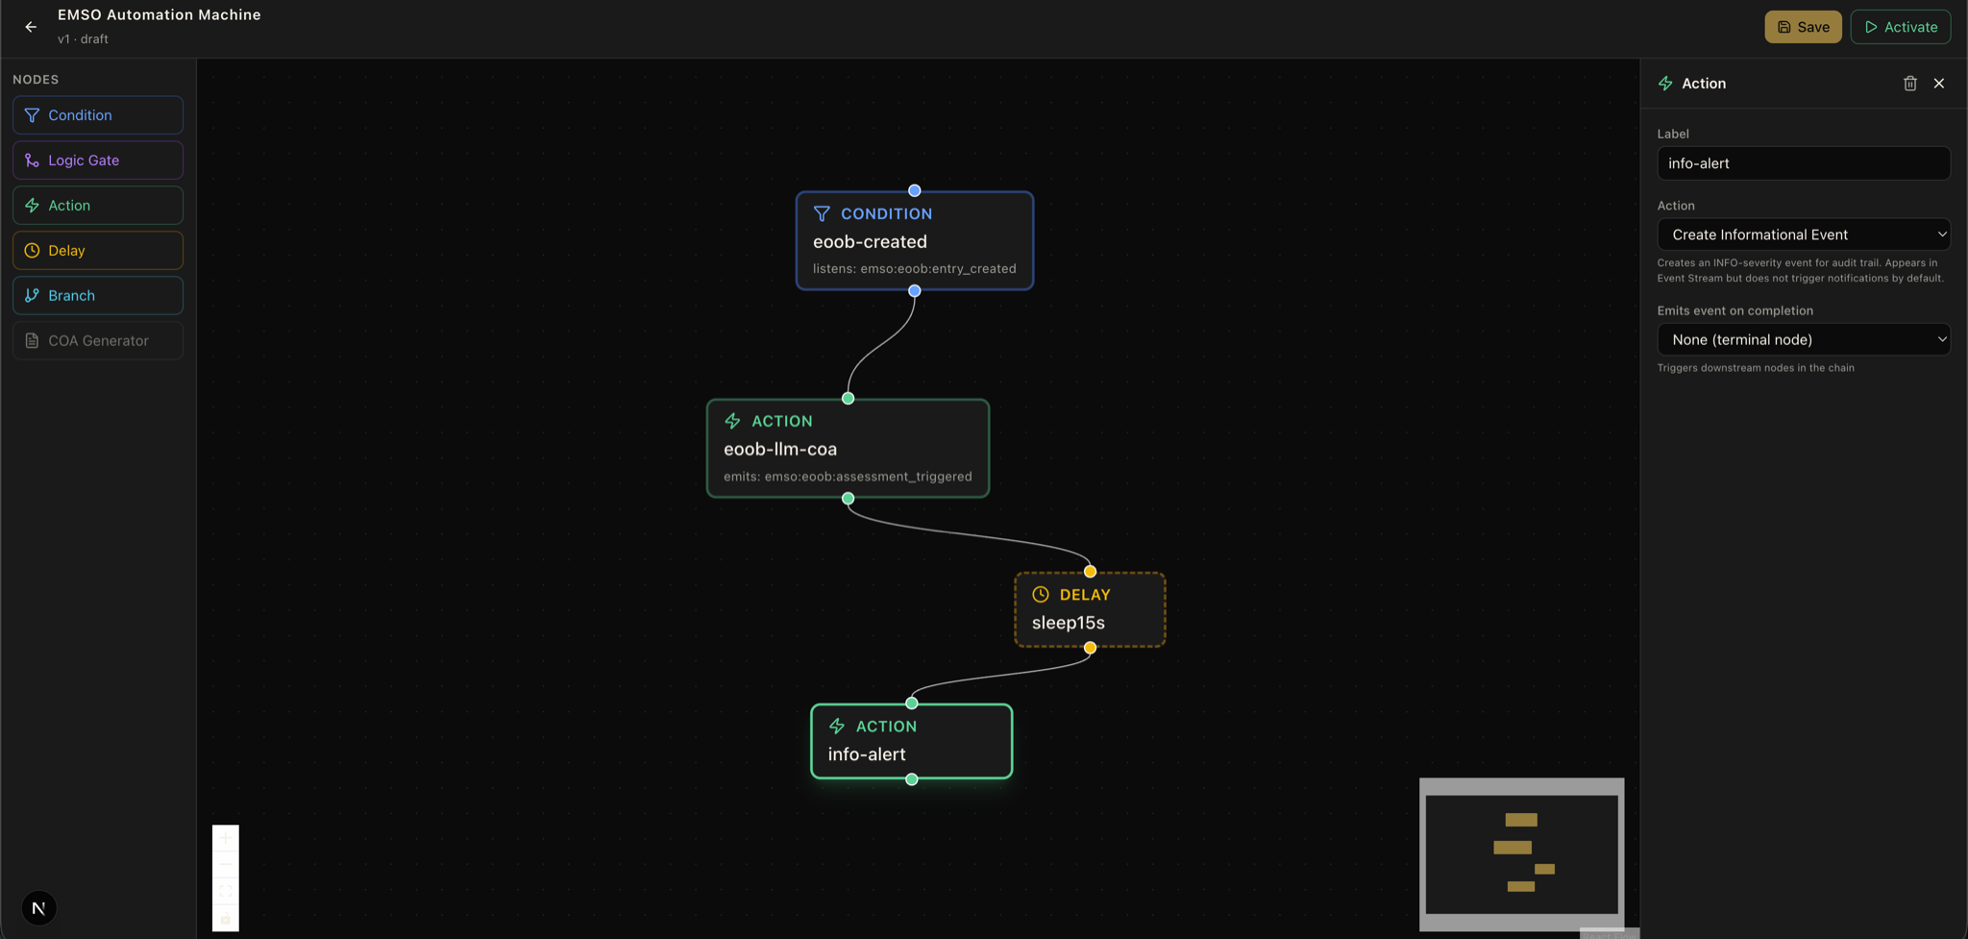Image resolution: width=1968 pixels, height=939 pixels.
Task: Click the document icon on COA Generator
Action: click(32, 341)
